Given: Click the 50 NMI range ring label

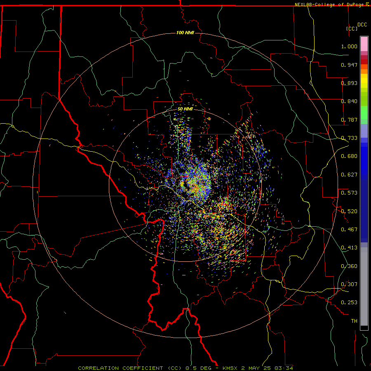Looking at the screenshot, I should point(185,109).
